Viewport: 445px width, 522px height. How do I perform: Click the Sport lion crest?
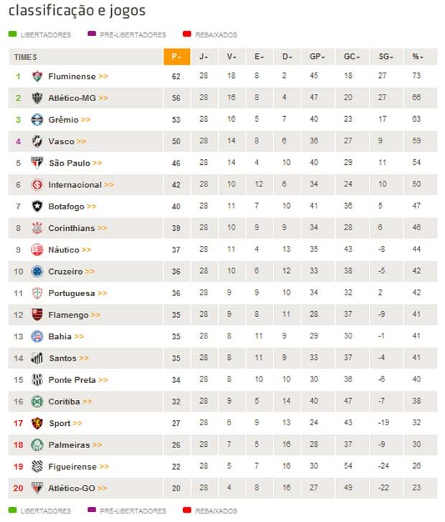37,423
